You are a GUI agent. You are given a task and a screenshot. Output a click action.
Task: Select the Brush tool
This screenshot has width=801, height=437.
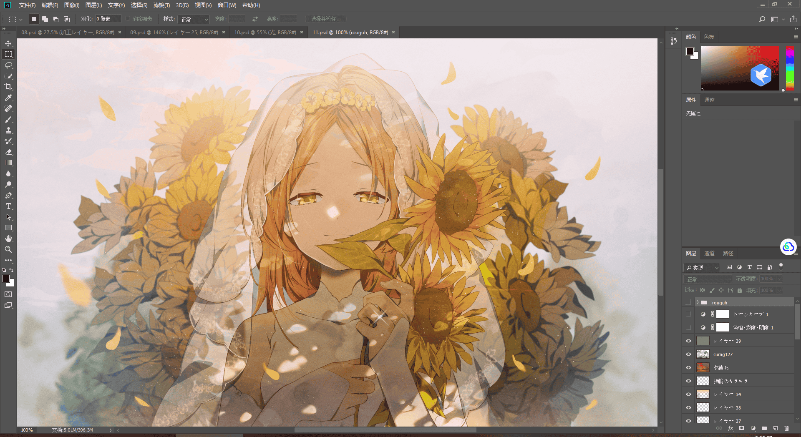(8, 119)
